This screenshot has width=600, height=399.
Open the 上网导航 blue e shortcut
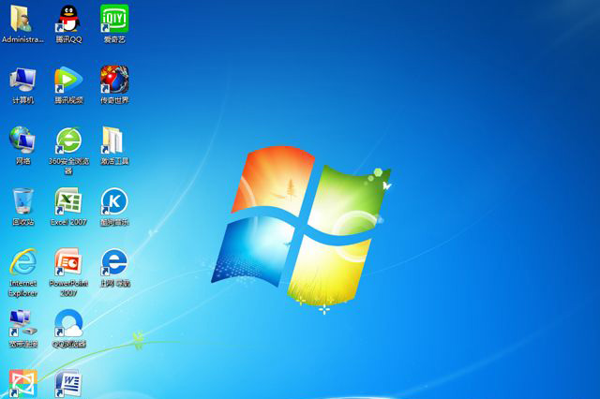tap(114, 262)
